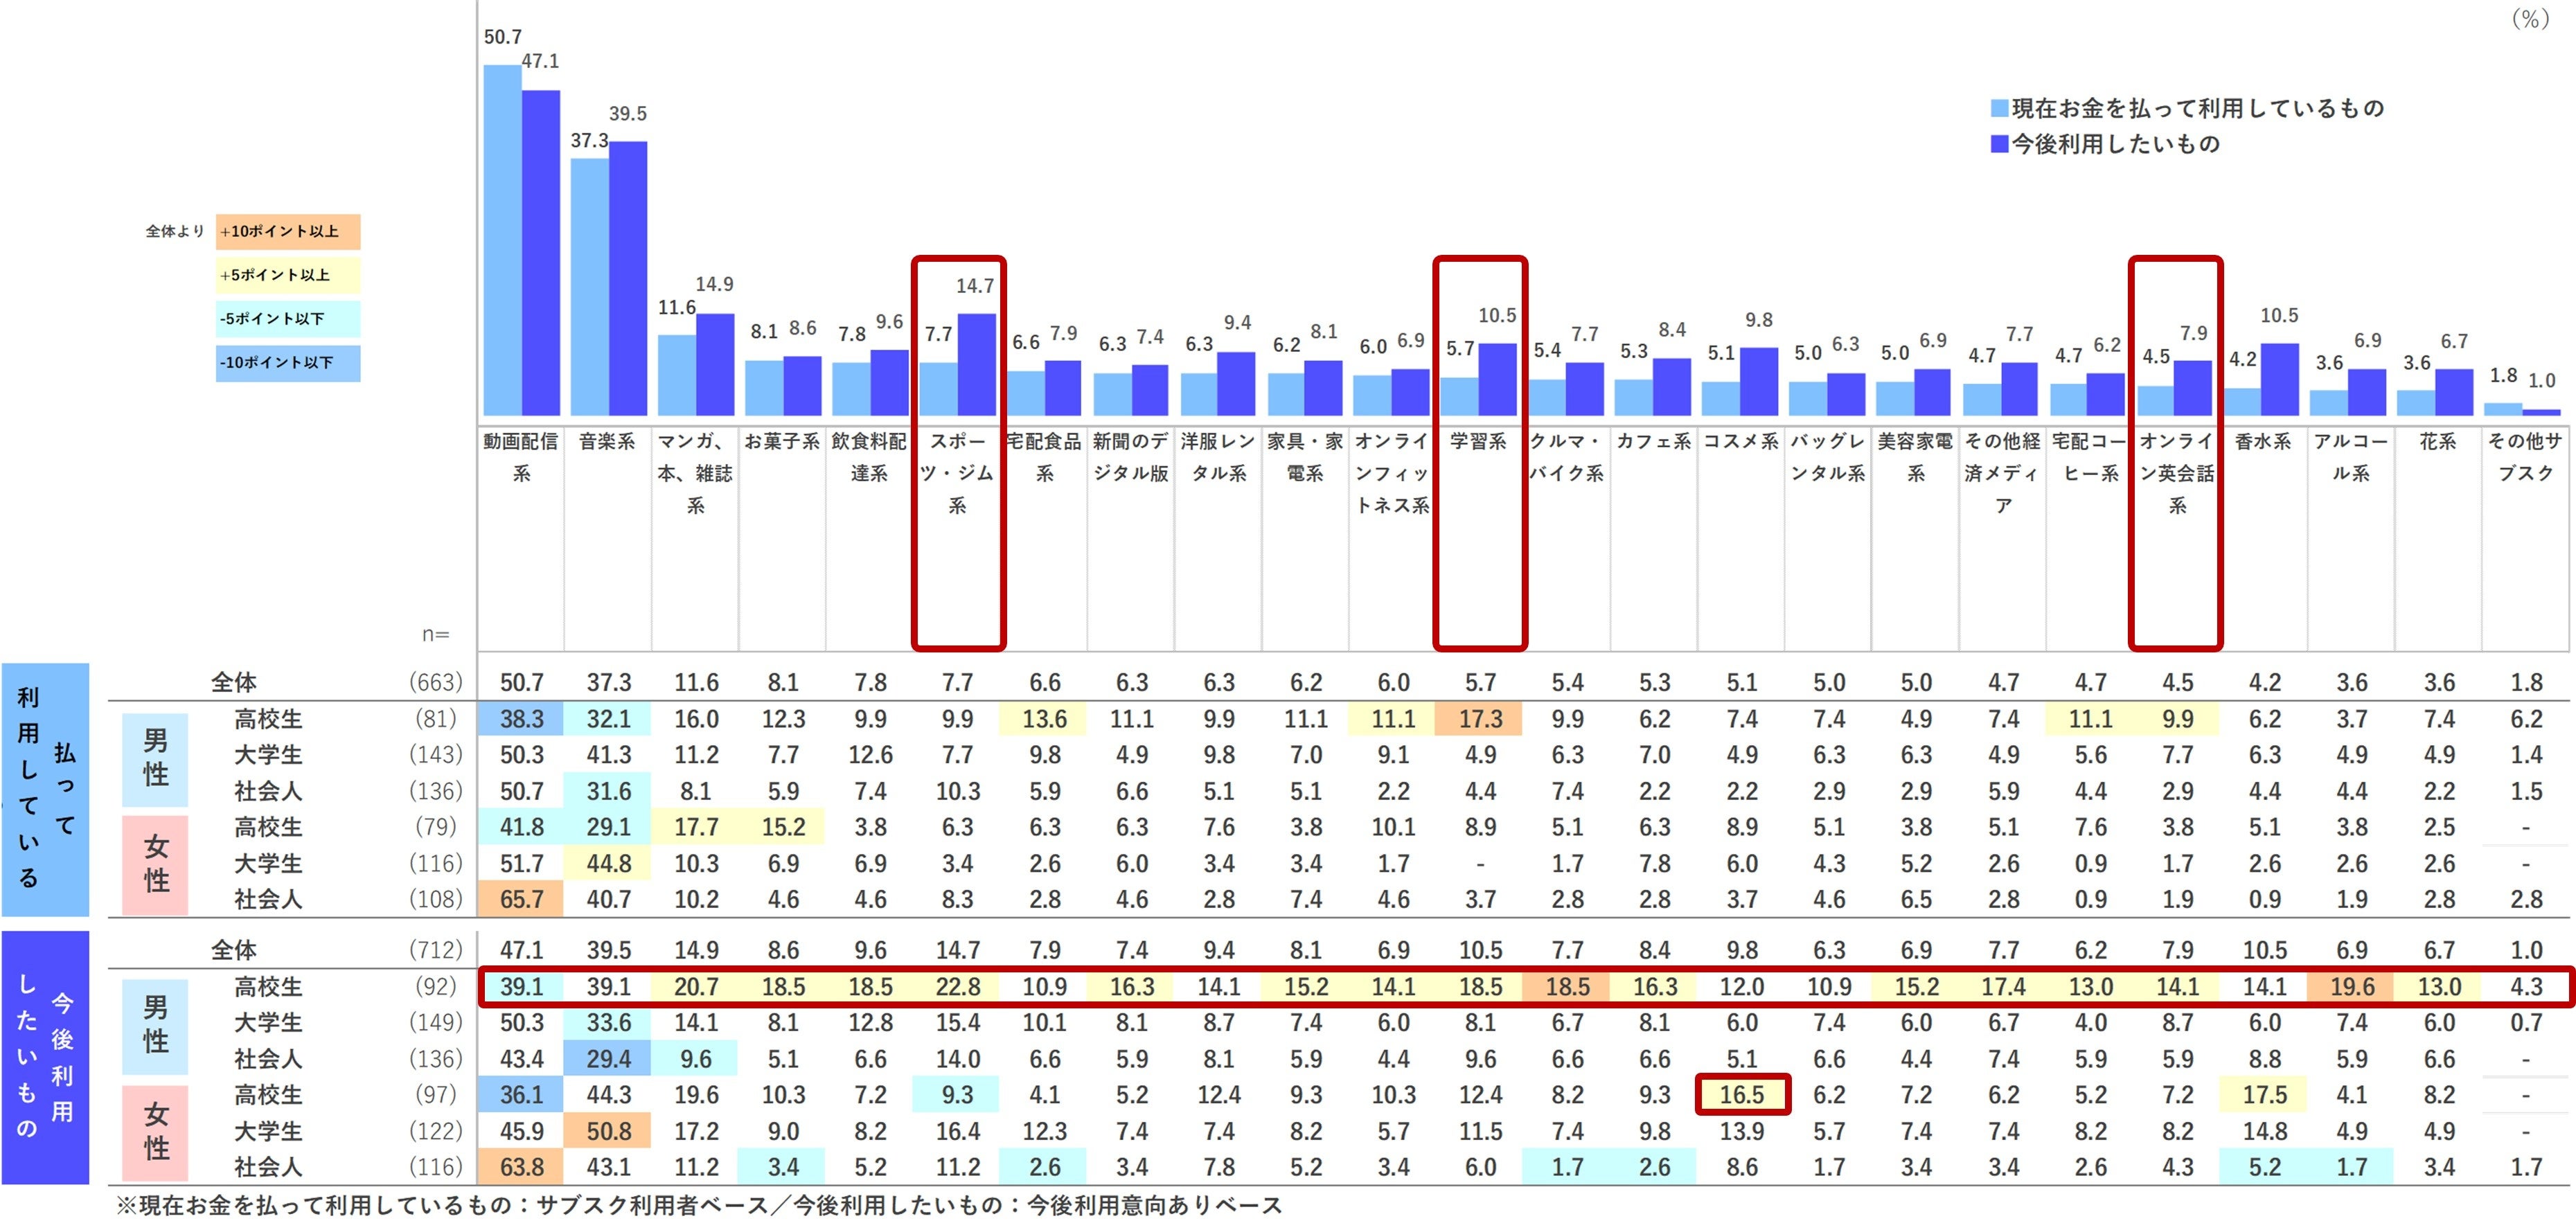Click the footnote starting with ※現在お金を払って

(x=700, y=1205)
